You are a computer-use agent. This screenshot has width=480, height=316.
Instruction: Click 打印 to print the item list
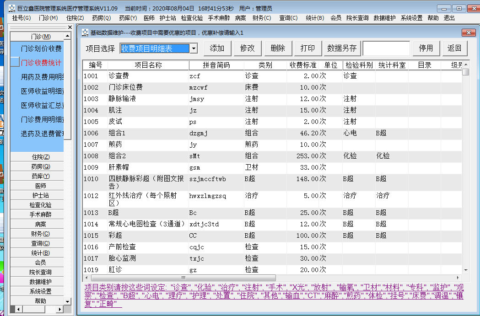307,48
